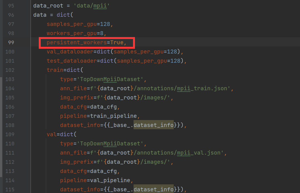Click highlighted dataset_info on line 108
This screenshot has width=300, height=193.
tap(154, 125)
